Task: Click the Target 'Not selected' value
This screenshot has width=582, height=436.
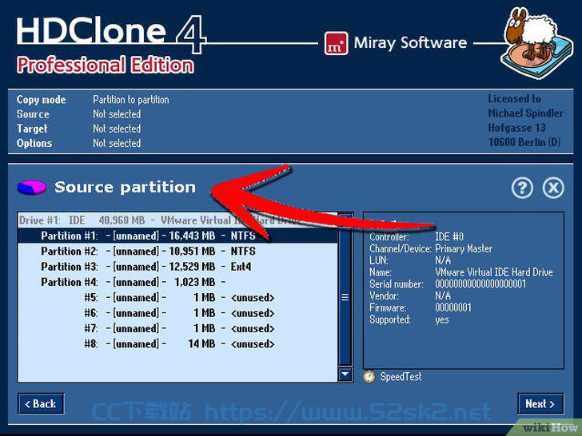Action: pyautogui.click(x=117, y=129)
